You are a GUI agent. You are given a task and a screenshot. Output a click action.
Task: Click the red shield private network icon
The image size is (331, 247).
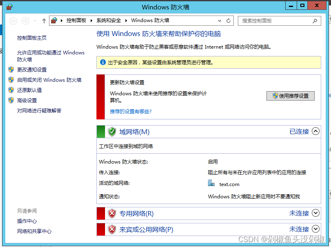pyautogui.click(x=112, y=213)
